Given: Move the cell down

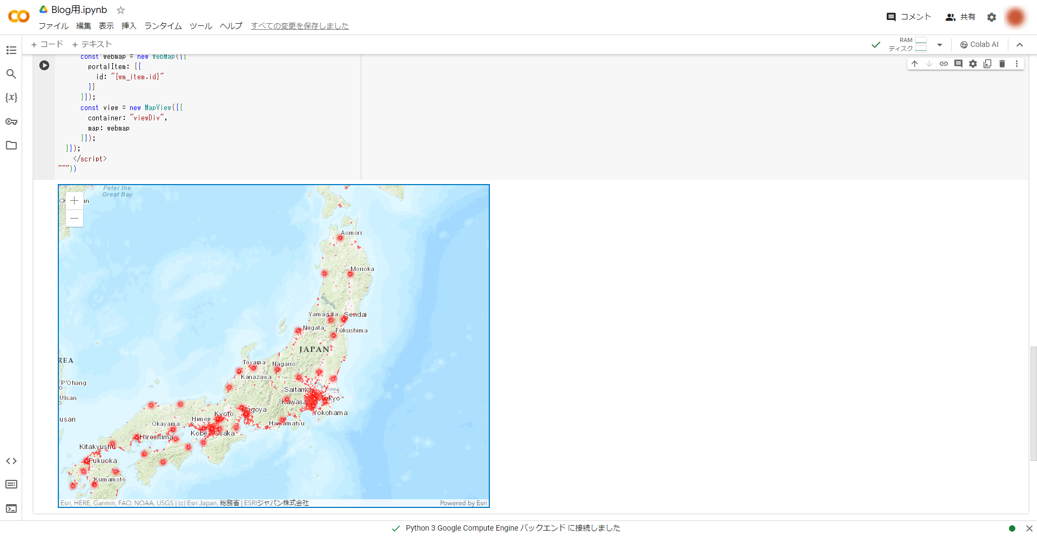Looking at the screenshot, I should (929, 64).
